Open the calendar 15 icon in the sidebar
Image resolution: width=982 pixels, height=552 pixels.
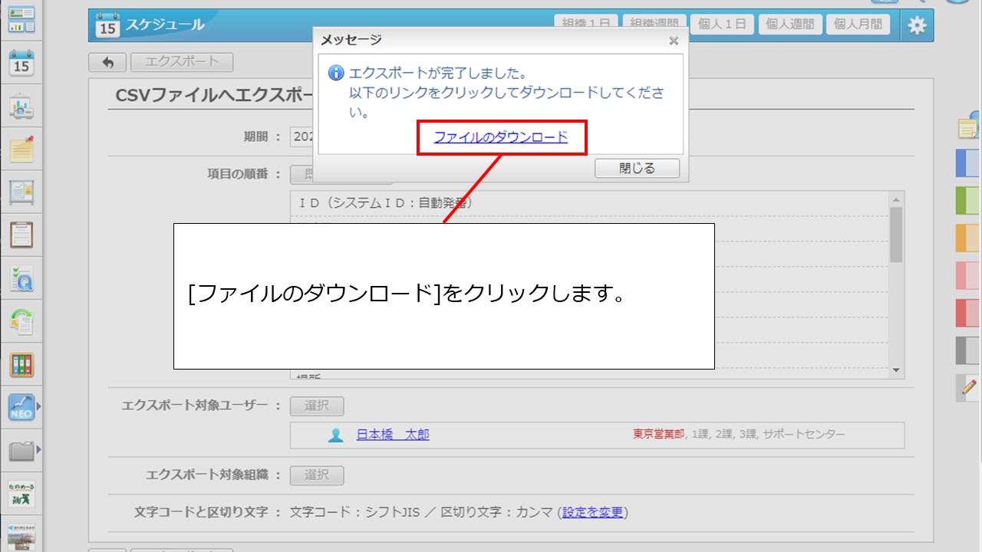pyautogui.click(x=21, y=63)
